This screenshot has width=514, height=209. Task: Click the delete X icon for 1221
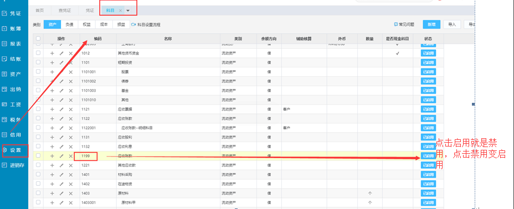click(x=70, y=165)
